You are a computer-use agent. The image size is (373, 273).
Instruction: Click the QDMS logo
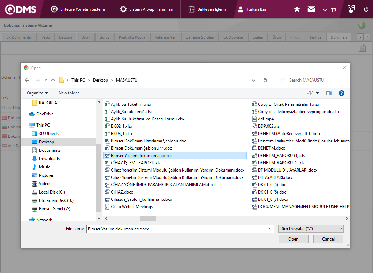click(x=21, y=9)
